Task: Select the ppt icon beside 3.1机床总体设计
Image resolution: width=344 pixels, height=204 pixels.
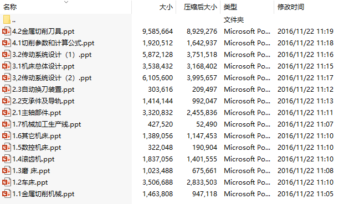Action: click(7, 66)
